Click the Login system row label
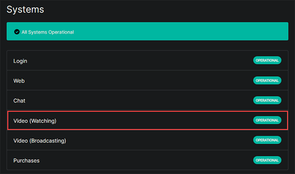 tap(20, 61)
